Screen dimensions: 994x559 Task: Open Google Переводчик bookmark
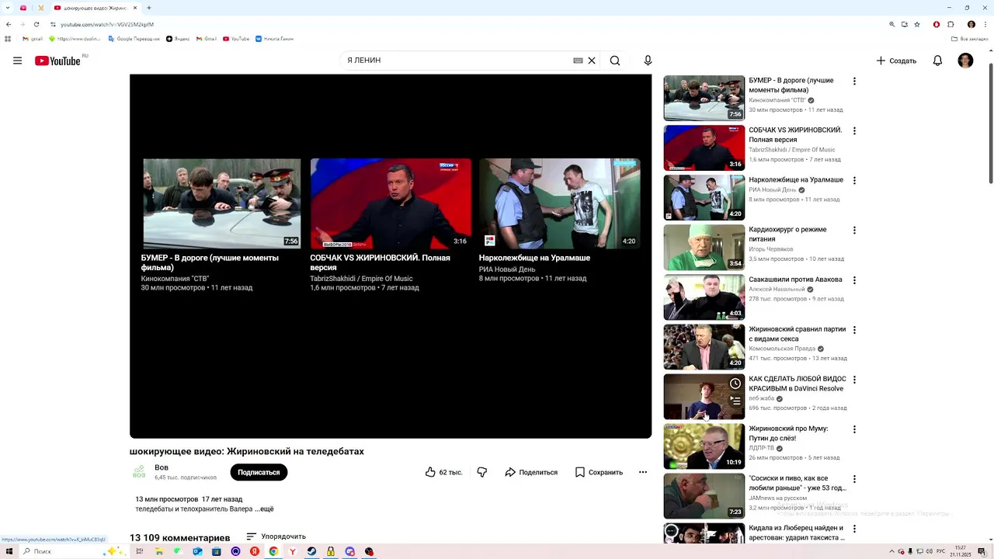click(x=134, y=39)
